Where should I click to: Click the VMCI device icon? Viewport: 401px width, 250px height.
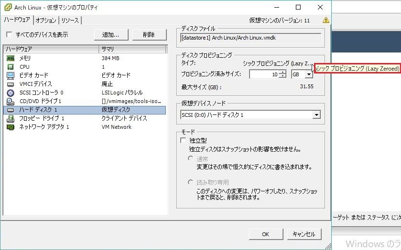coord(11,84)
